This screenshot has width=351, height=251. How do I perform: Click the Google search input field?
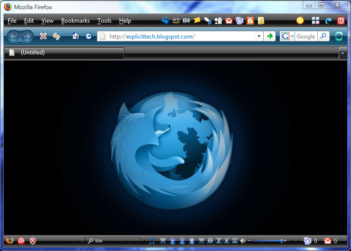click(306, 36)
